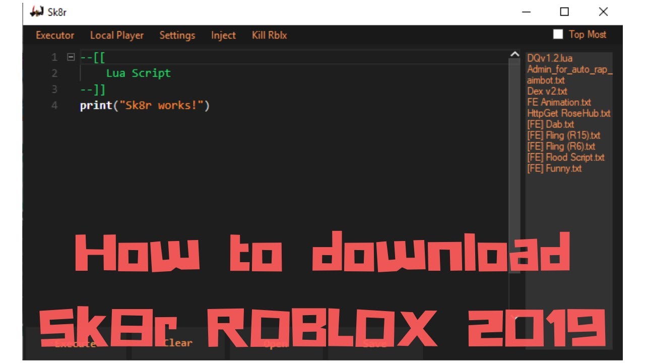Click the Inject menu item

[x=223, y=35]
